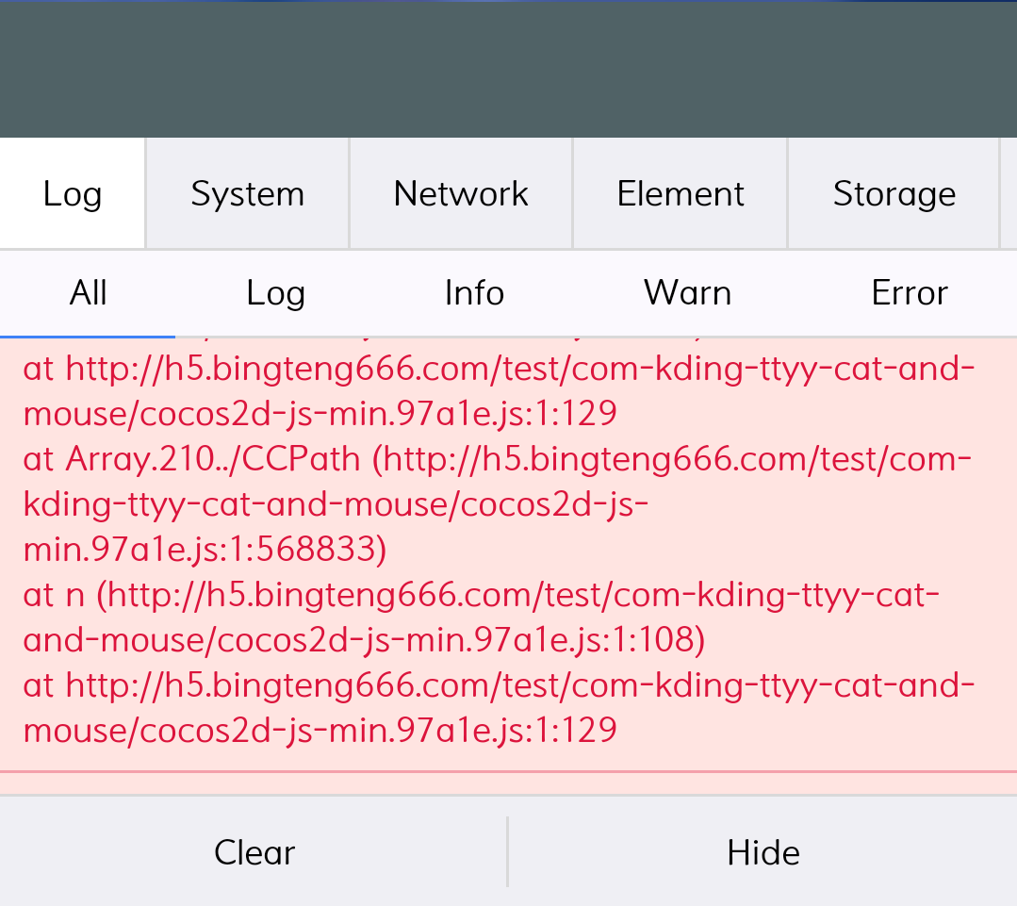Screen dimensions: 1017x906
Task: Show All log levels filter
Action: (88, 293)
